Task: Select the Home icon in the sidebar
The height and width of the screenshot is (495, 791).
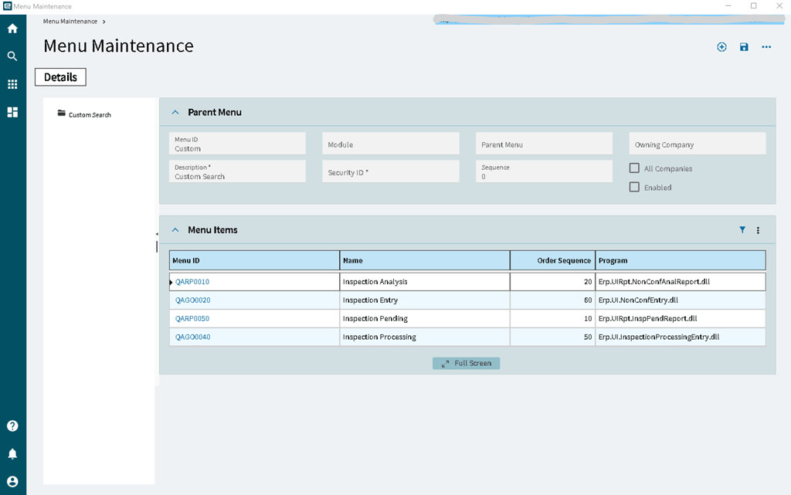Action: tap(12, 28)
